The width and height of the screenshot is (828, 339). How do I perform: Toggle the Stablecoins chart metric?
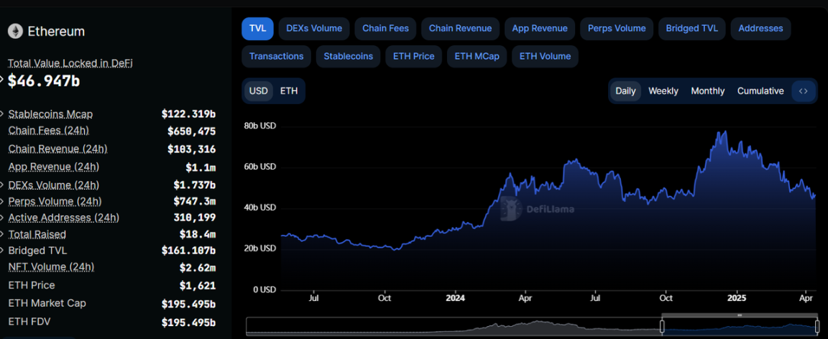click(x=348, y=56)
